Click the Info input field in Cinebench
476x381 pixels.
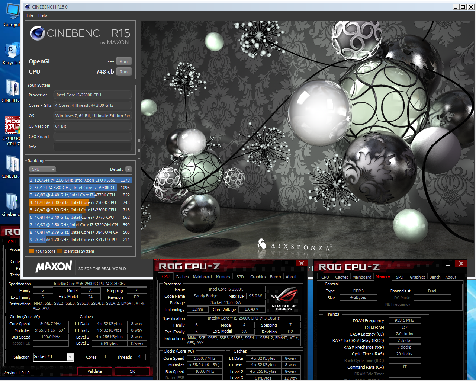pyautogui.click(x=93, y=147)
